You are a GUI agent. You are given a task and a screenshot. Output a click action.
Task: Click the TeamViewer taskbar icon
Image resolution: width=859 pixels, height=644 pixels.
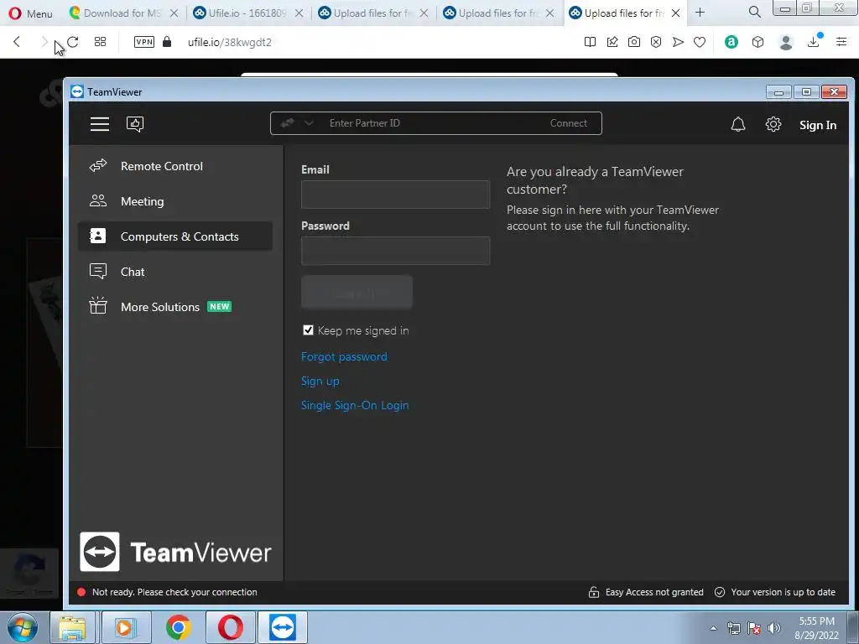click(x=282, y=627)
